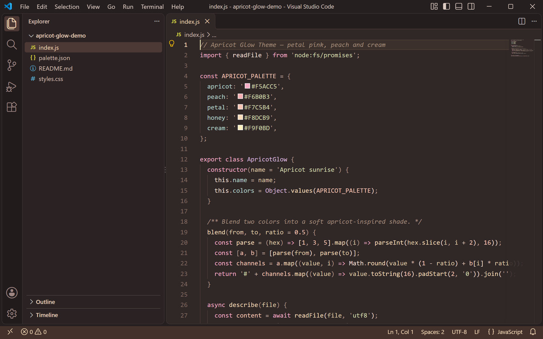Viewport: 543px width, 339px height.
Task: Click the code minimap preview
Action: click(x=522, y=48)
